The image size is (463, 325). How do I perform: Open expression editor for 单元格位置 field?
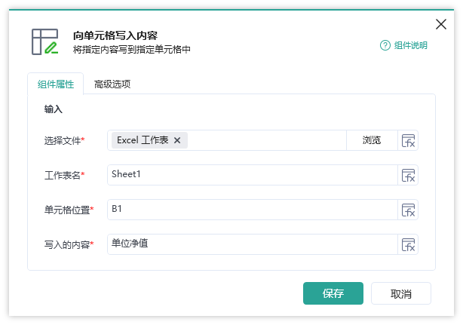[408, 210]
